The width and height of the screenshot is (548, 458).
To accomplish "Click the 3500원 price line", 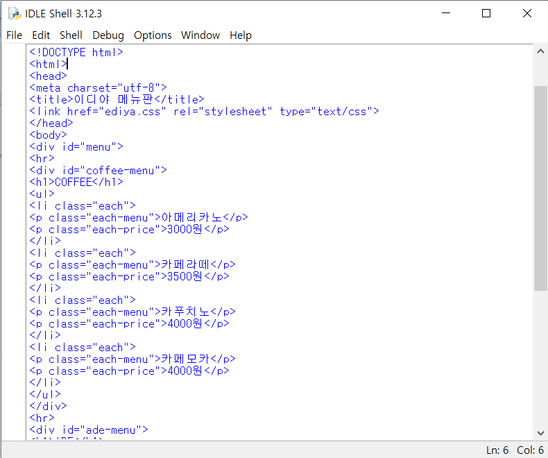I will click(x=129, y=277).
